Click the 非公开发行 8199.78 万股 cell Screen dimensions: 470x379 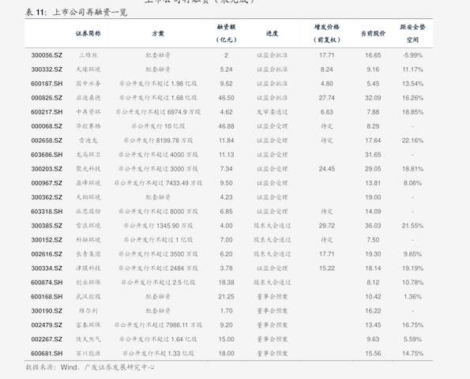point(158,141)
